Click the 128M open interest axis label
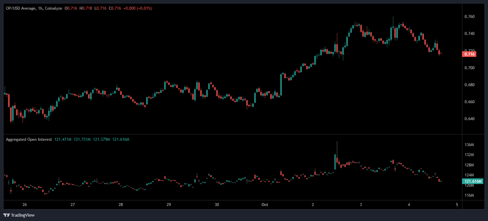The height and width of the screenshot is (221, 488). (469, 165)
